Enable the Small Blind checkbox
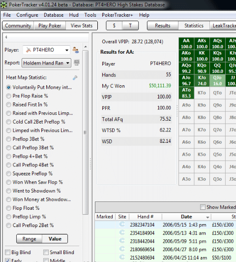Screen dimensions: 236x262 click(x=46, y=252)
